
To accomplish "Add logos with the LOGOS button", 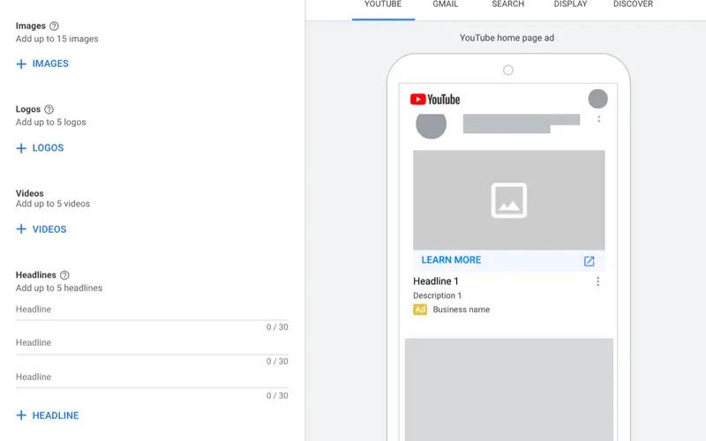I will coord(40,148).
